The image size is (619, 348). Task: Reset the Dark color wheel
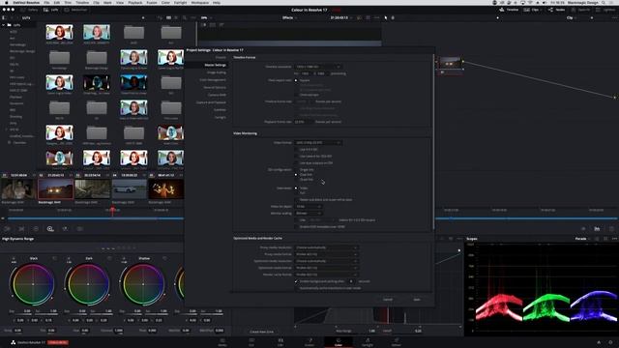click(109, 258)
